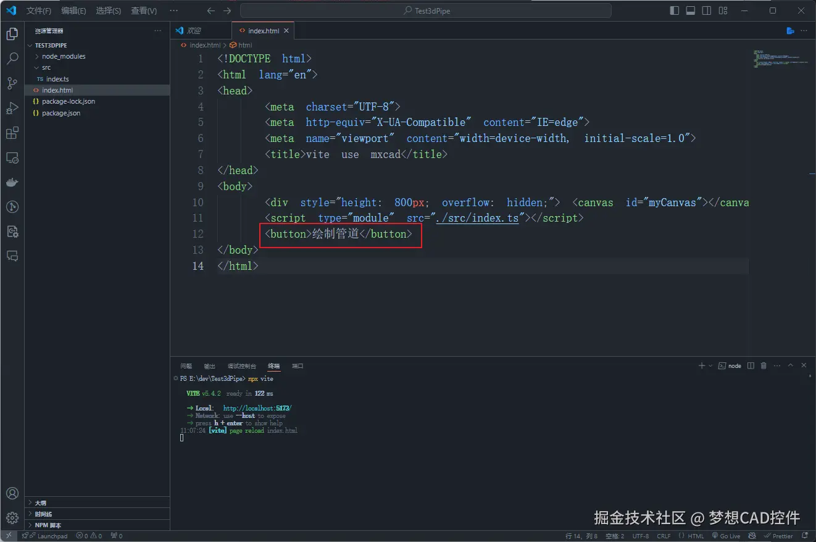This screenshot has width=816, height=542.
Task: Click the VS Code logo icon
Action: pyautogui.click(x=11, y=10)
